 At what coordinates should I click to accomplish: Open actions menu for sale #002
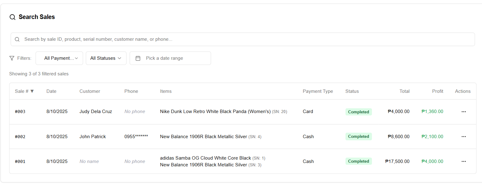click(464, 137)
